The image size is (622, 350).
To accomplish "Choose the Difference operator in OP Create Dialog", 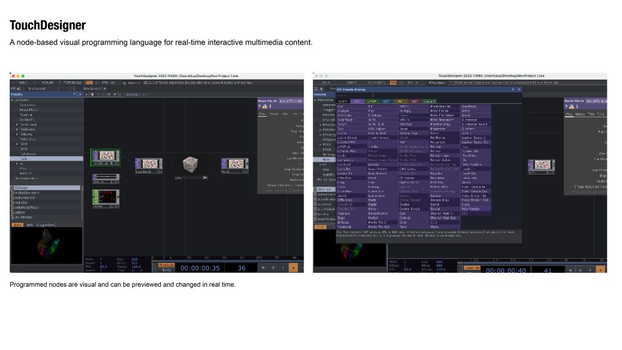I will tap(345, 200).
